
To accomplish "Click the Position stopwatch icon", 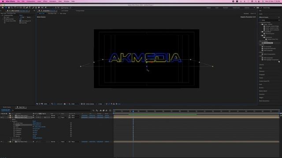I will (14, 125).
